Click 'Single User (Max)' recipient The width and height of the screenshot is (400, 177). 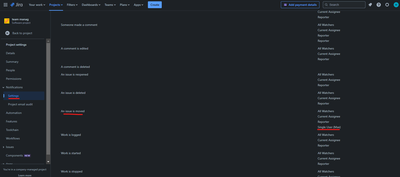coord(329,127)
